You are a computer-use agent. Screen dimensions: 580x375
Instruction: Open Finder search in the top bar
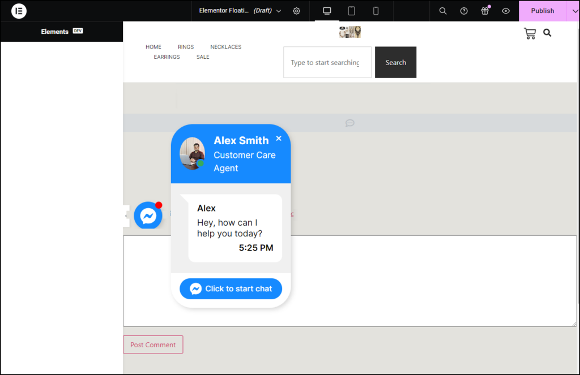pos(442,11)
